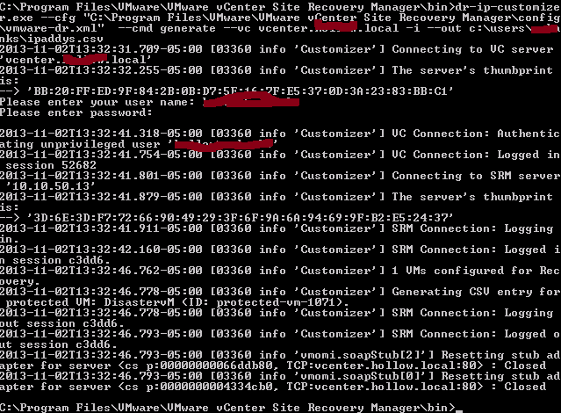The width and height of the screenshot is (561, 413).
Task: Click 'ipaddys.csv' in the command line
Action: click(64, 39)
